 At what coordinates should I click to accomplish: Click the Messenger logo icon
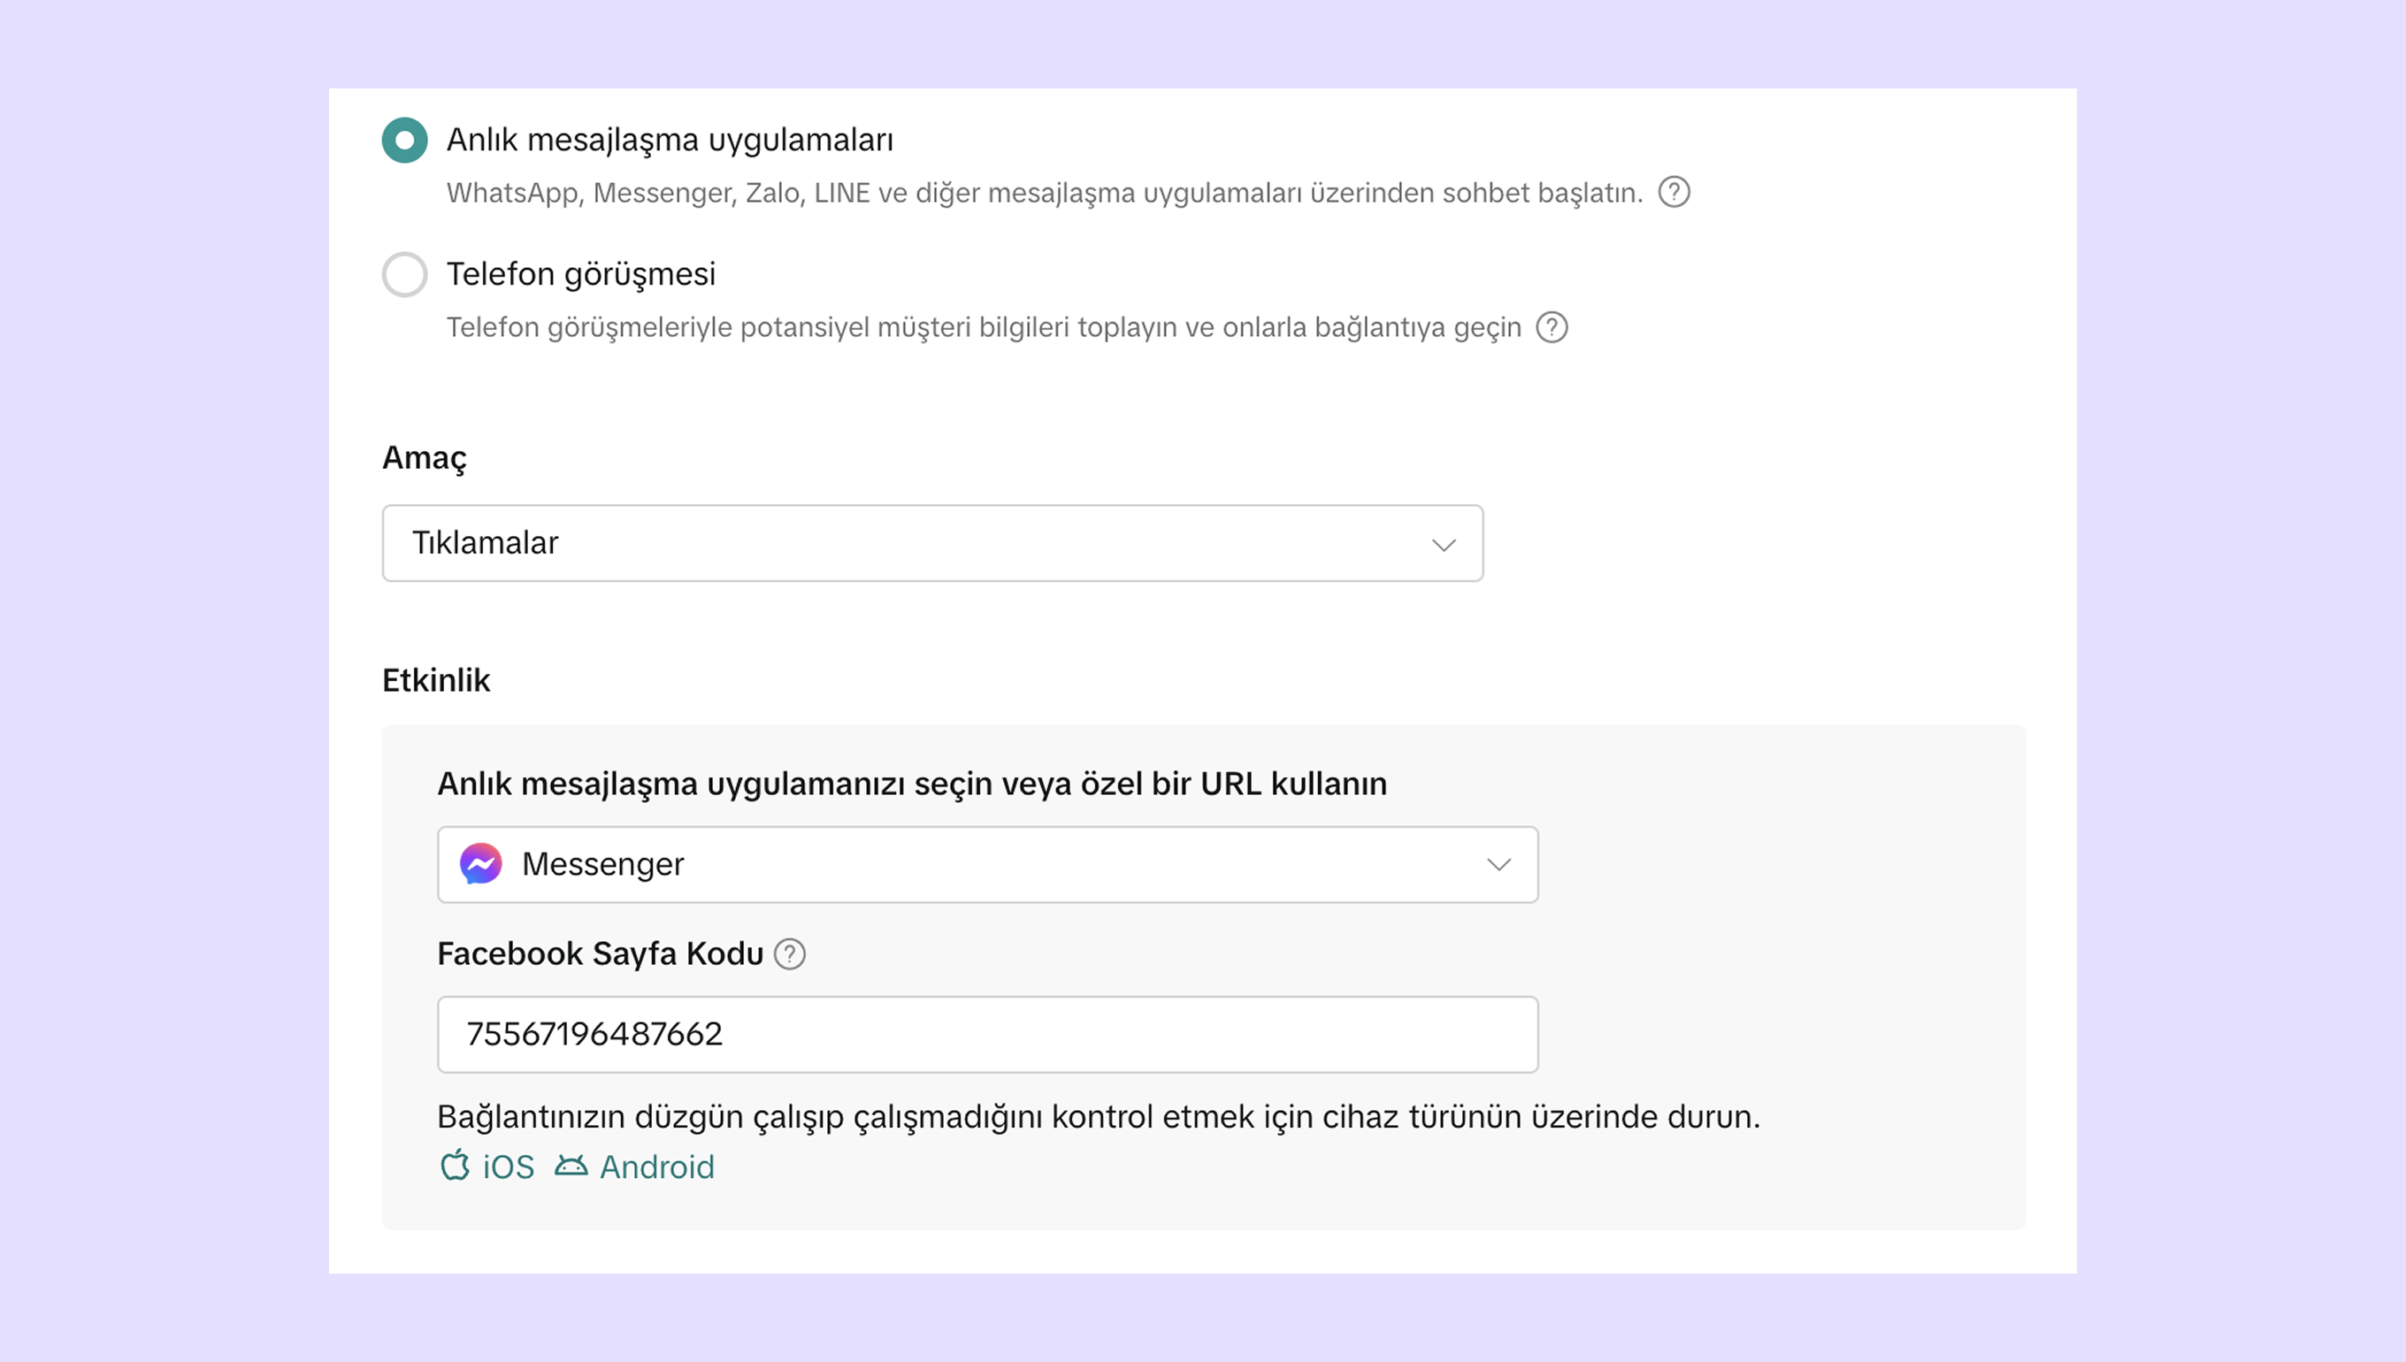coord(481,864)
